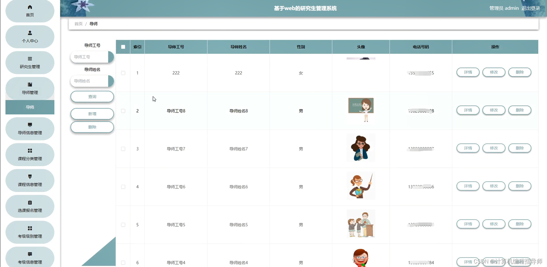Click the list icon for 研究生管理
The image size is (547, 267).
(x=30, y=59)
